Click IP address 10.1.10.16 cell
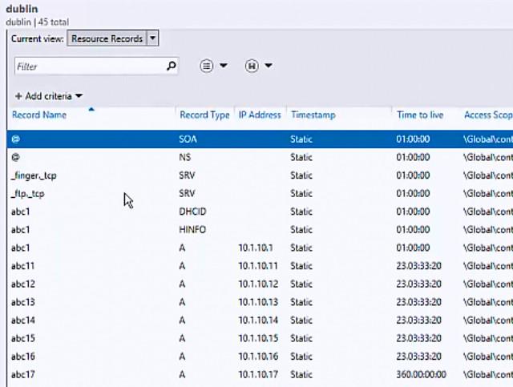Screen dimensions: 513x387 (258, 357)
